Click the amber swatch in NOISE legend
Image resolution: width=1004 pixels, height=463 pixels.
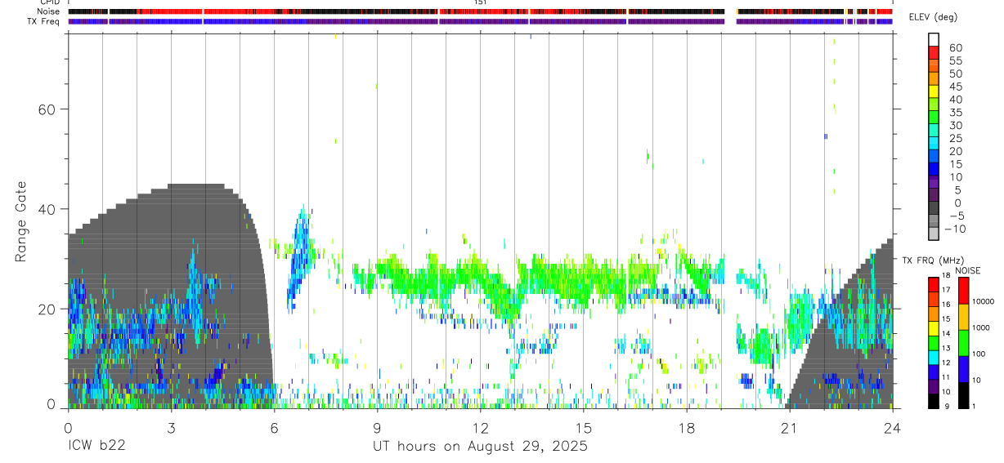tap(963, 317)
